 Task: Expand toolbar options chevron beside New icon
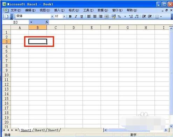pos(12,17)
